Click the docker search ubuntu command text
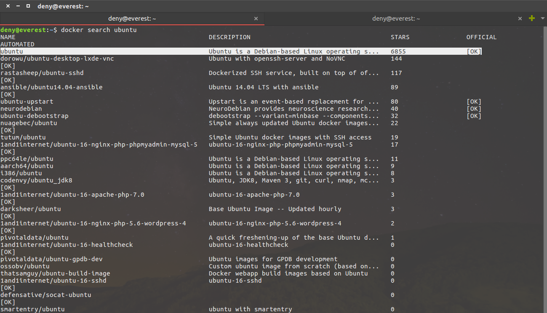This screenshot has height=313, width=547. tap(99, 29)
